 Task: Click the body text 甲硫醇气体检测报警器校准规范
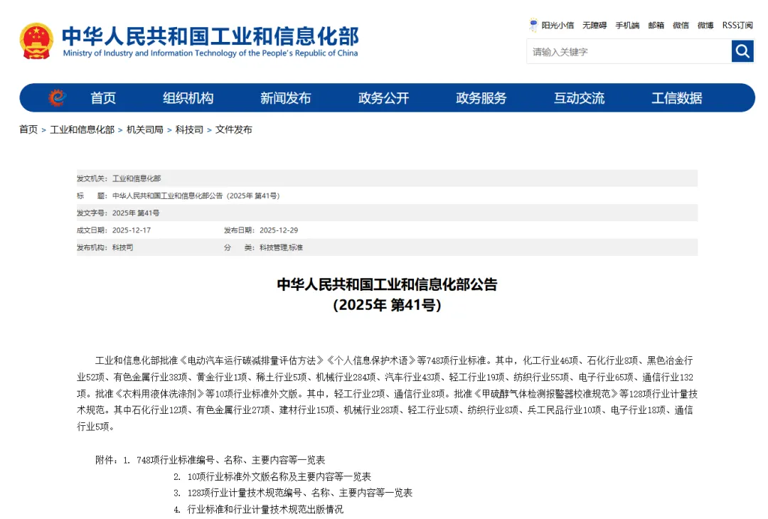[x=545, y=394]
